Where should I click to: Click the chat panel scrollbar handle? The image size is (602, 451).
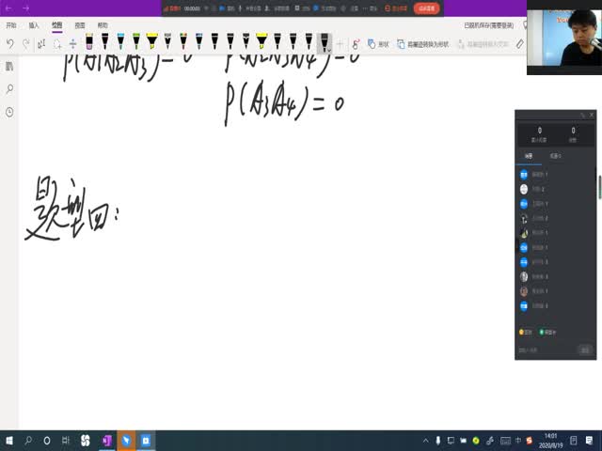point(600,187)
